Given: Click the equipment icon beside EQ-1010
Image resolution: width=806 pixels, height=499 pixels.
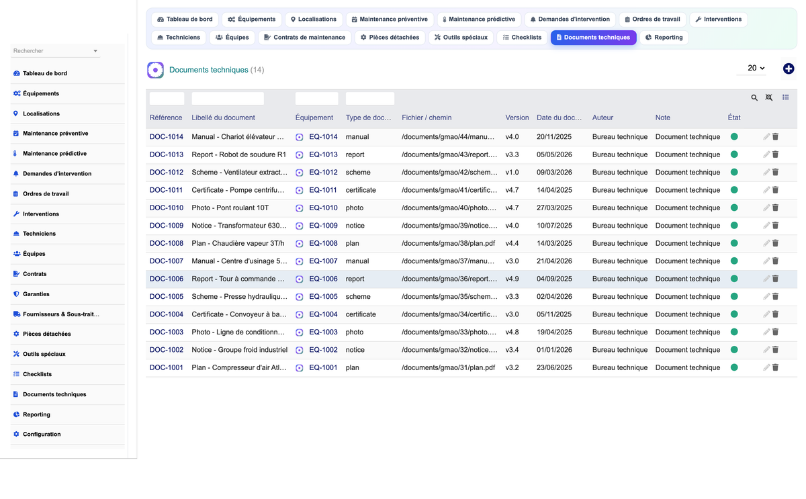Looking at the screenshot, I should (300, 208).
